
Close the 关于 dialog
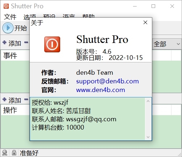tap(145, 22)
